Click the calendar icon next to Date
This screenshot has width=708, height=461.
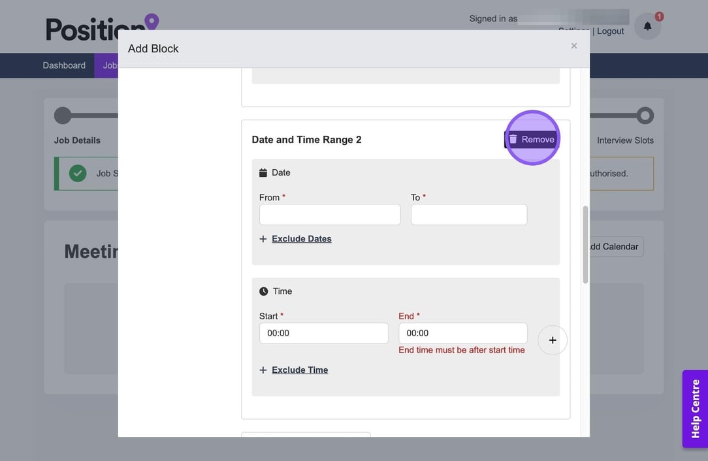click(263, 173)
